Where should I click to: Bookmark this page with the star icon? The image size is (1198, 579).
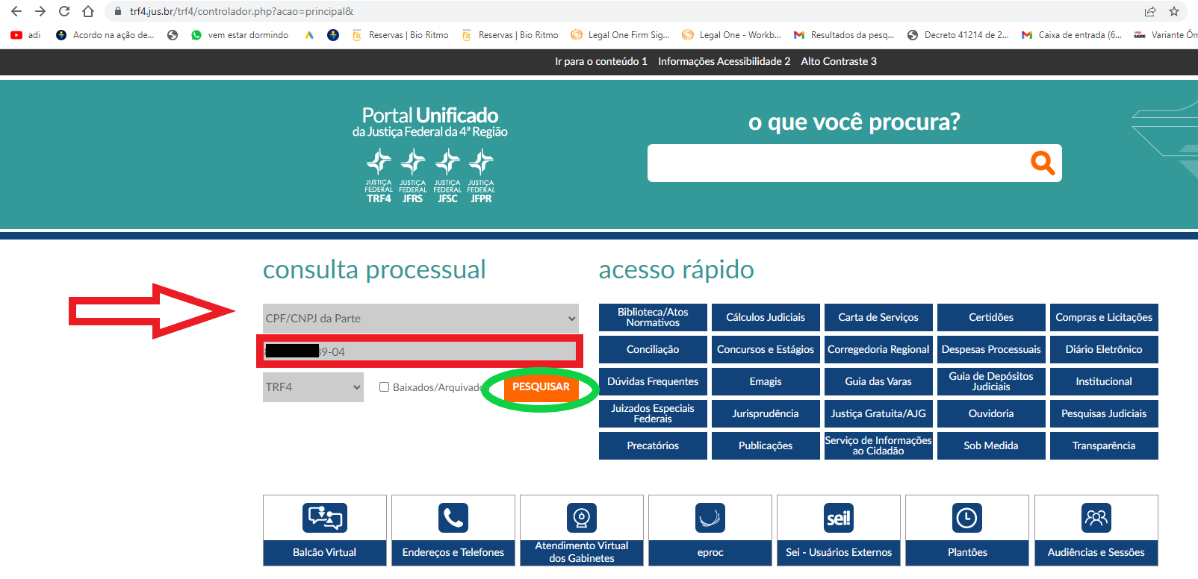1174,11
